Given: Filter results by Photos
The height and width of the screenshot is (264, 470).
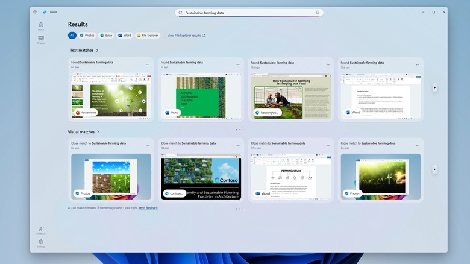Looking at the screenshot, I should click(87, 36).
